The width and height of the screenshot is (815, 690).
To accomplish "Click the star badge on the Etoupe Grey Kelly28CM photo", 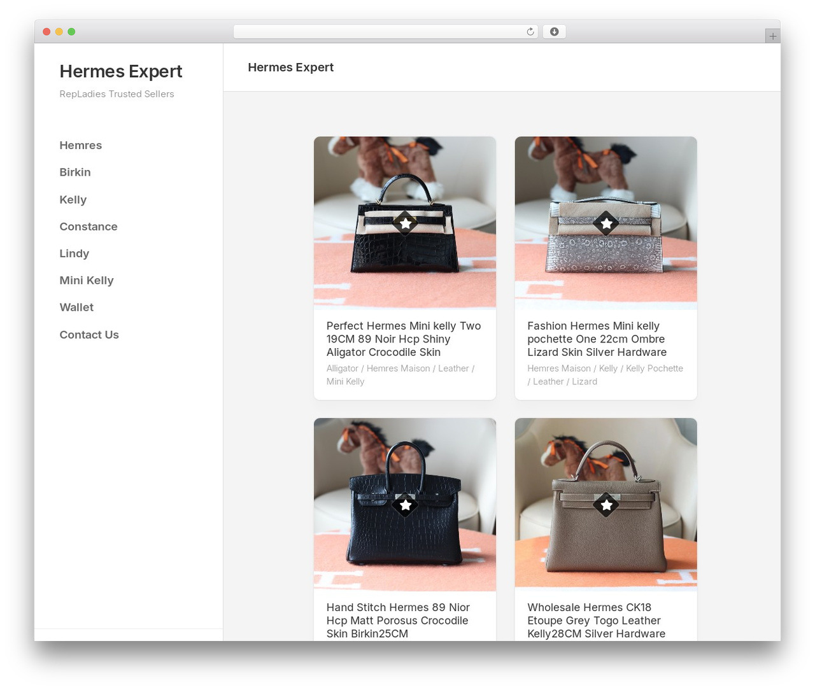I will pos(606,505).
